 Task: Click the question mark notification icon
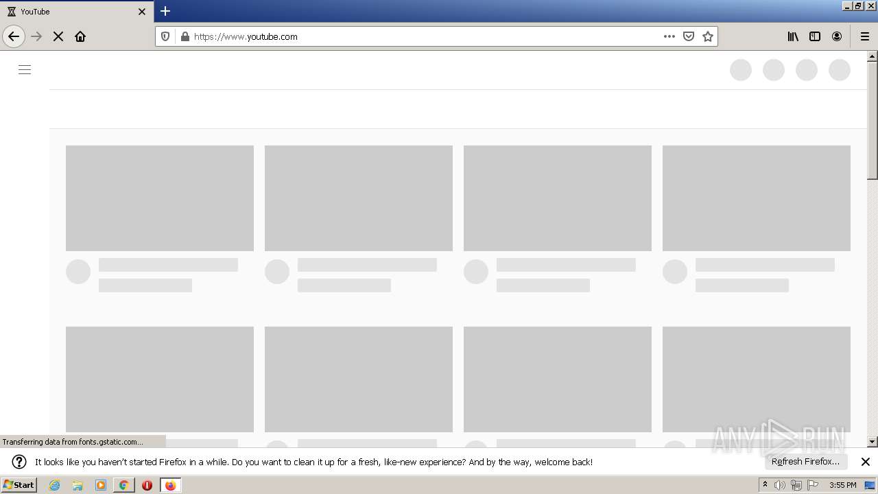pos(19,462)
